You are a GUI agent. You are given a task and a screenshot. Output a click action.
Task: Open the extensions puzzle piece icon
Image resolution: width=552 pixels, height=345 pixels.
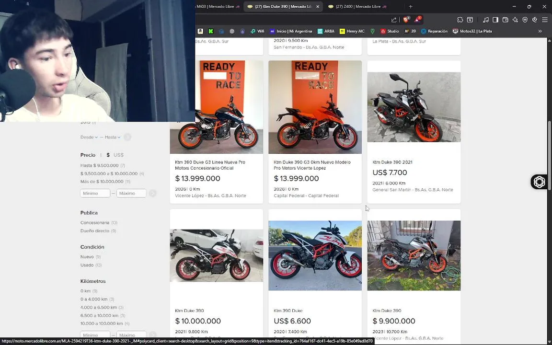coord(460,20)
